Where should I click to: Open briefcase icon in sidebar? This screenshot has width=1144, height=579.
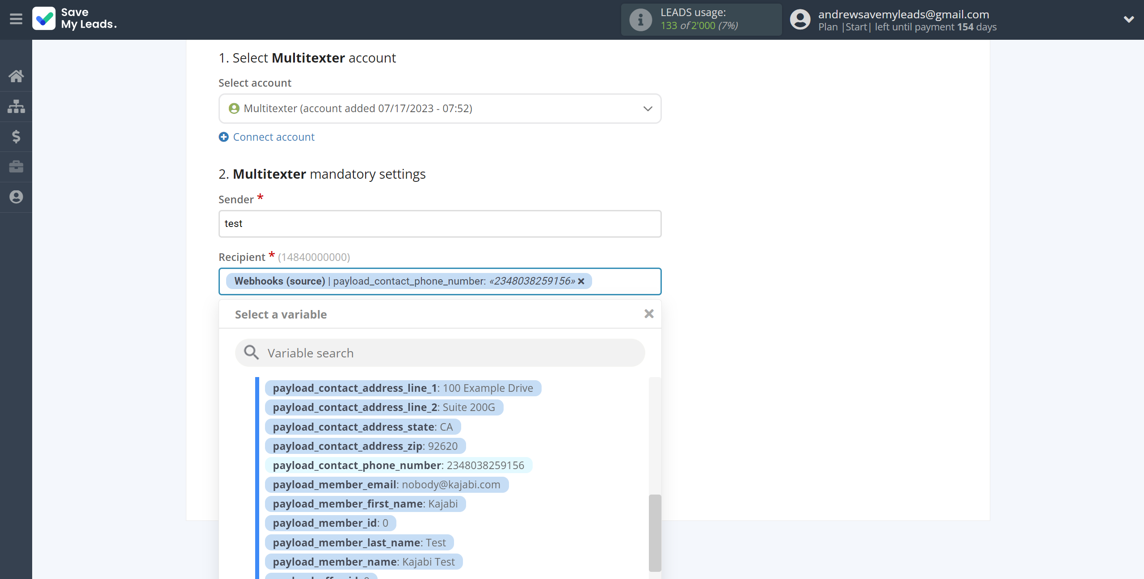(x=16, y=167)
